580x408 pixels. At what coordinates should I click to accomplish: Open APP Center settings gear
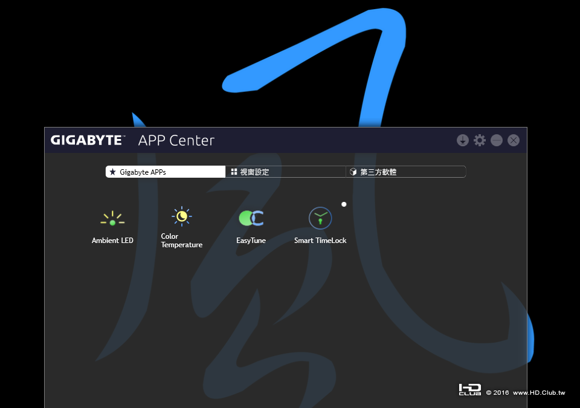479,140
